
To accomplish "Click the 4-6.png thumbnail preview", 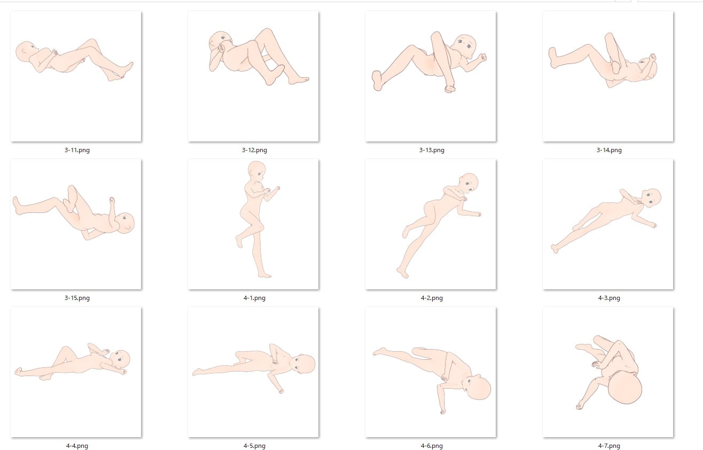I will coord(431,372).
